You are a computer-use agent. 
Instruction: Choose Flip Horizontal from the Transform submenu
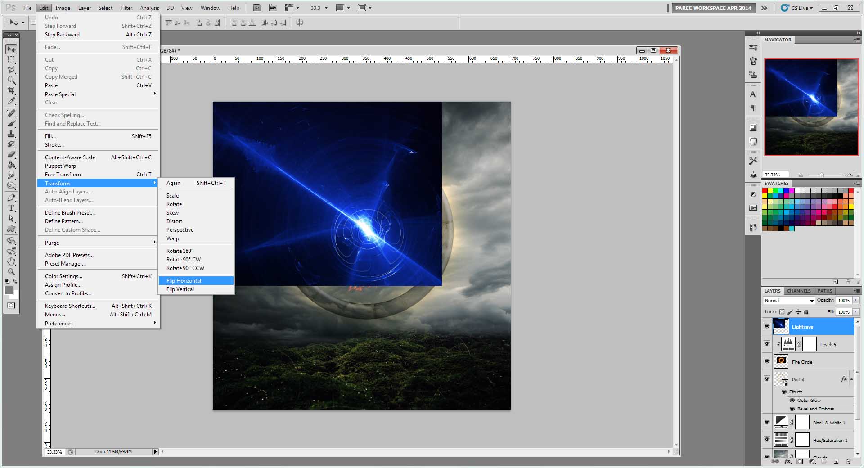184,280
